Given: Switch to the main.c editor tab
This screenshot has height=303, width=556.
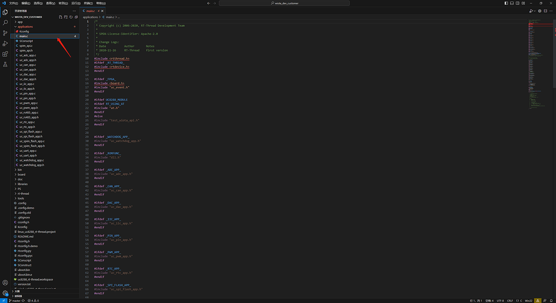Looking at the screenshot, I should (90, 11).
